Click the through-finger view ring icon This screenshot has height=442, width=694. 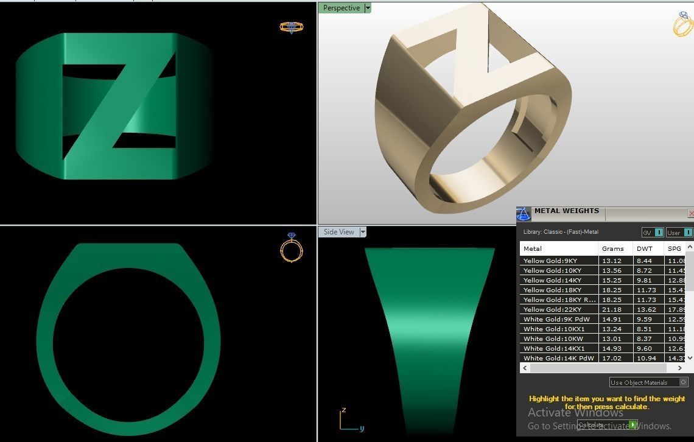pyautogui.click(x=291, y=248)
